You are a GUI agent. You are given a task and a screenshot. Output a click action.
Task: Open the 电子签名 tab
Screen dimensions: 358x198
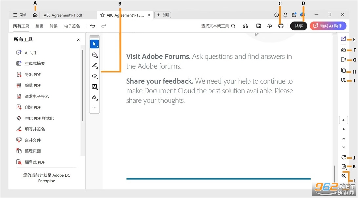point(72,26)
